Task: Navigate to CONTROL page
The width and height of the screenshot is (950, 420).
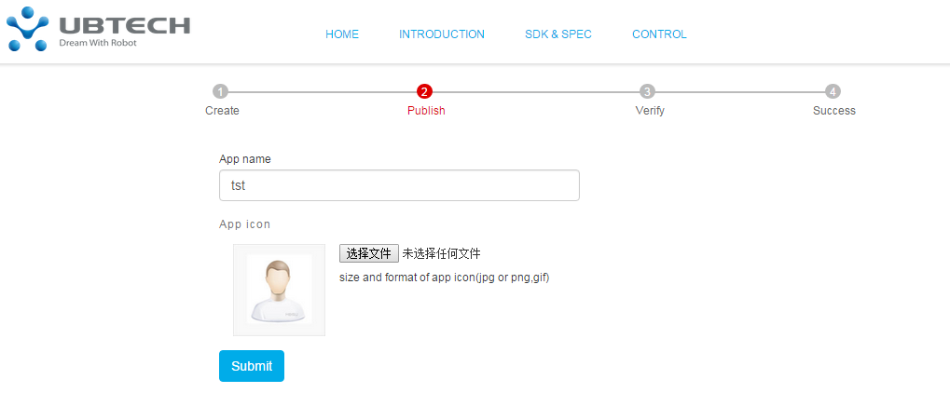Action: pyautogui.click(x=659, y=34)
